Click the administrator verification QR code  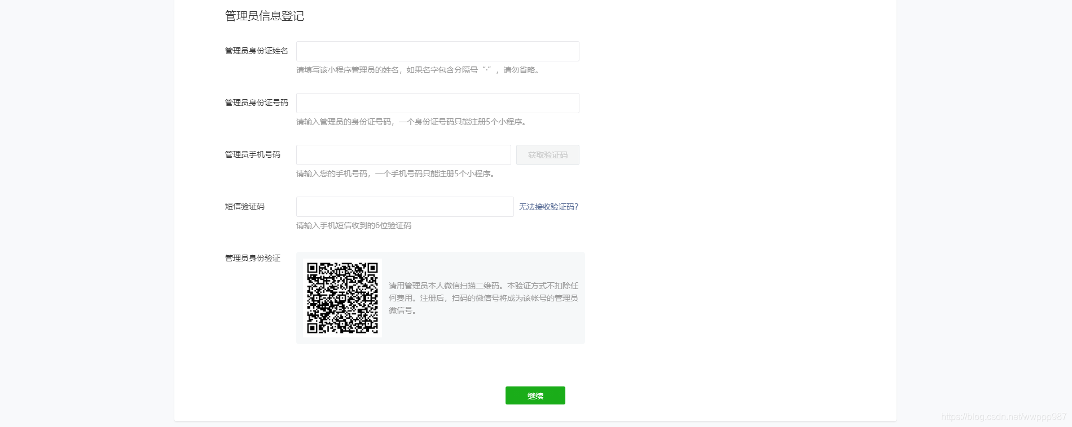point(342,298)
